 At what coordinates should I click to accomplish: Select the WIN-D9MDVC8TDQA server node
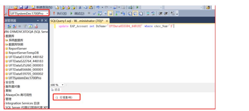tap(26, 32)
